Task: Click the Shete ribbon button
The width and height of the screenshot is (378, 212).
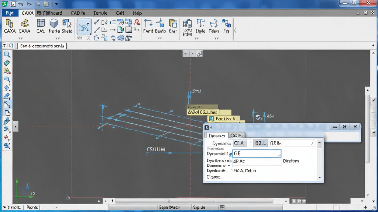Action: coord(67,26)
